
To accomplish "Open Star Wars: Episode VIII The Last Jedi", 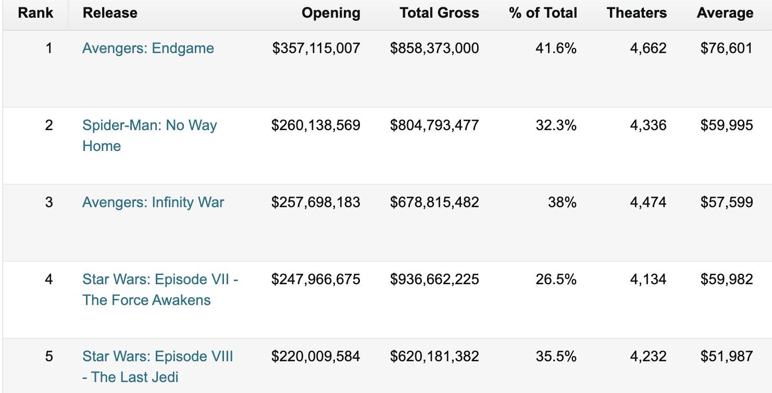I will (157, 357).
